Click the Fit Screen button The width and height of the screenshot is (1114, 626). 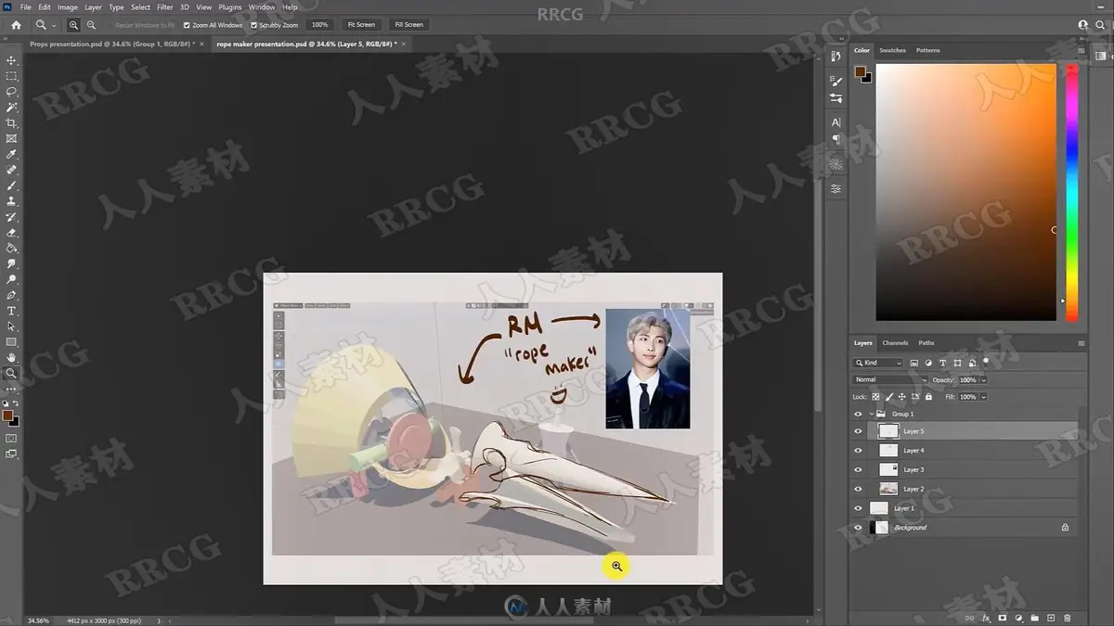click(361, 25)
